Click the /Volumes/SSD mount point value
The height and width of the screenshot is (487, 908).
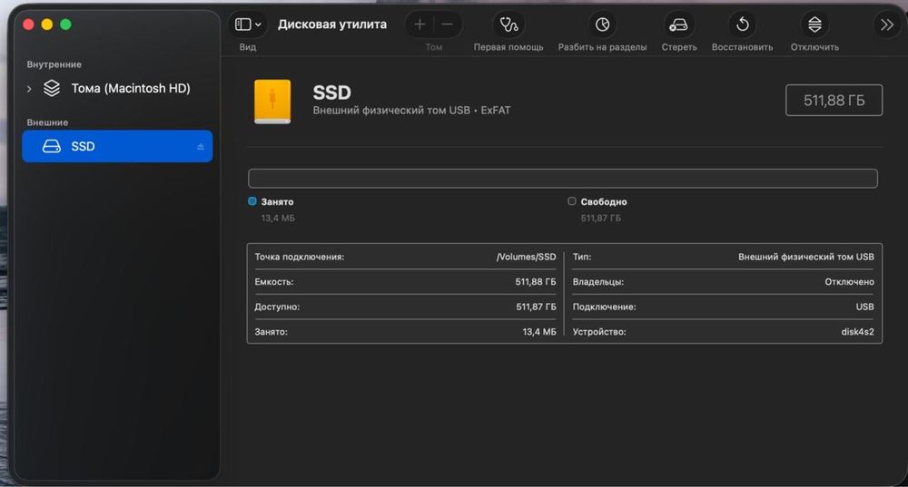pos(526,257)
